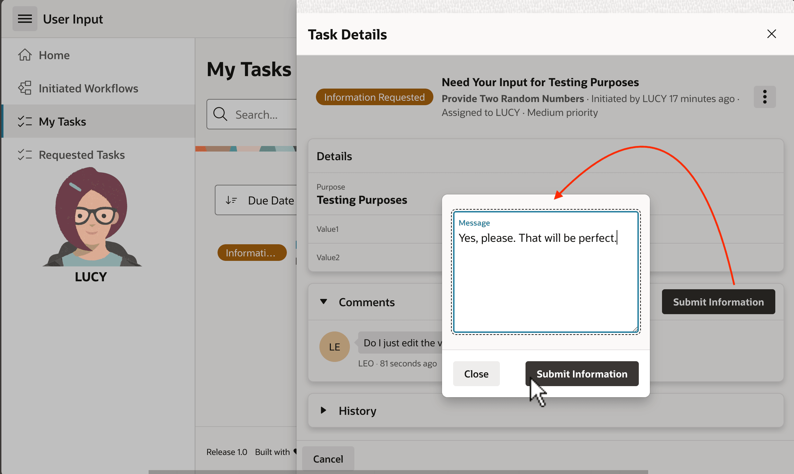Viewport: 794px width, 474px height.
Task: Click the Built with footer text
Action: tap(272, 452)
